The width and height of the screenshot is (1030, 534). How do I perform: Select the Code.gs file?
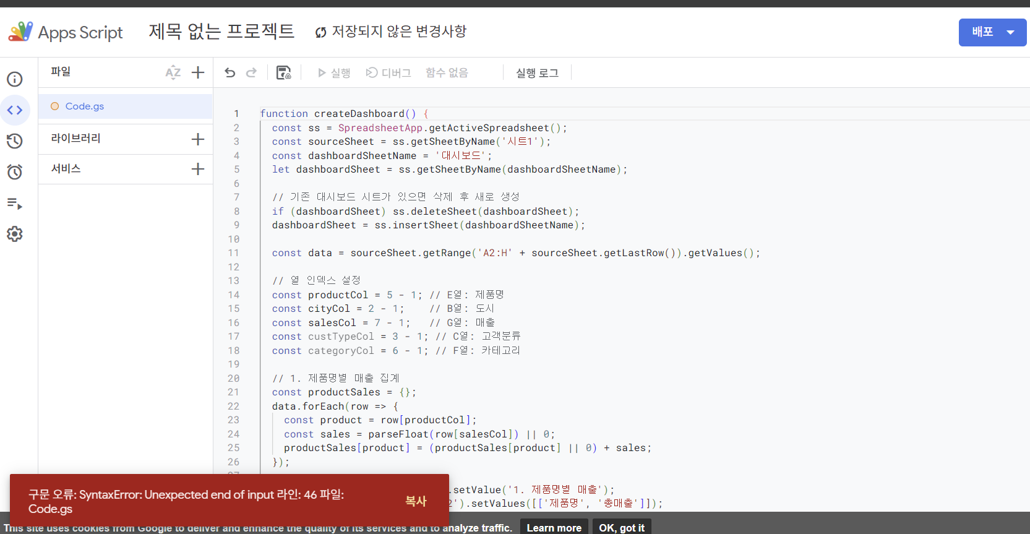[x=126, y=106]
